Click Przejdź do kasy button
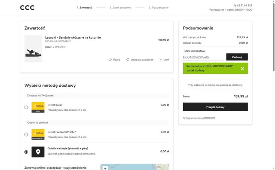The height and width of the screenshot is (170, 275). pos(215,107)
